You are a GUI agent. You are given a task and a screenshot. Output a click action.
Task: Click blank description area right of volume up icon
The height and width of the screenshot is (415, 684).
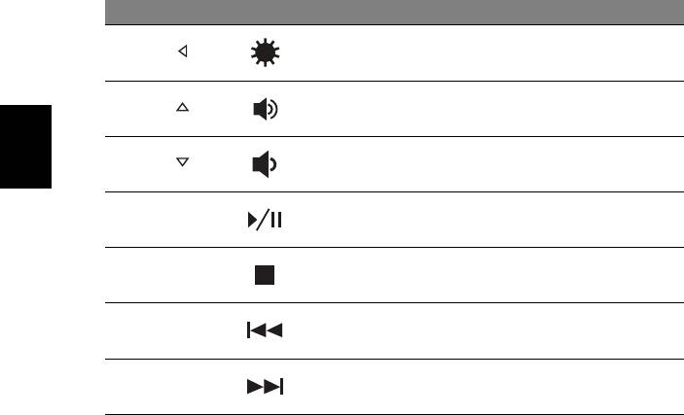(486, 109)
